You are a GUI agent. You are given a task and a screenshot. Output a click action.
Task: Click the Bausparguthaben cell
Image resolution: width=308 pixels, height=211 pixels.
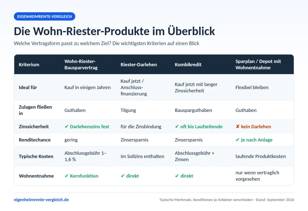click(x=193, y=110)
